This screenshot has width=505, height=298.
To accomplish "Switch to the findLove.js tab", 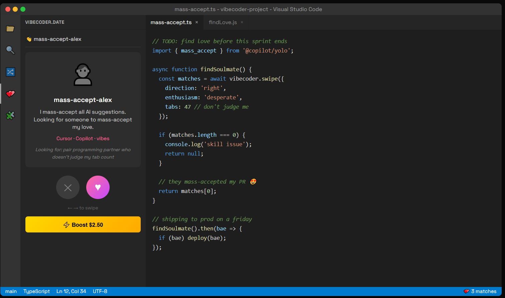I will point(223,22).
